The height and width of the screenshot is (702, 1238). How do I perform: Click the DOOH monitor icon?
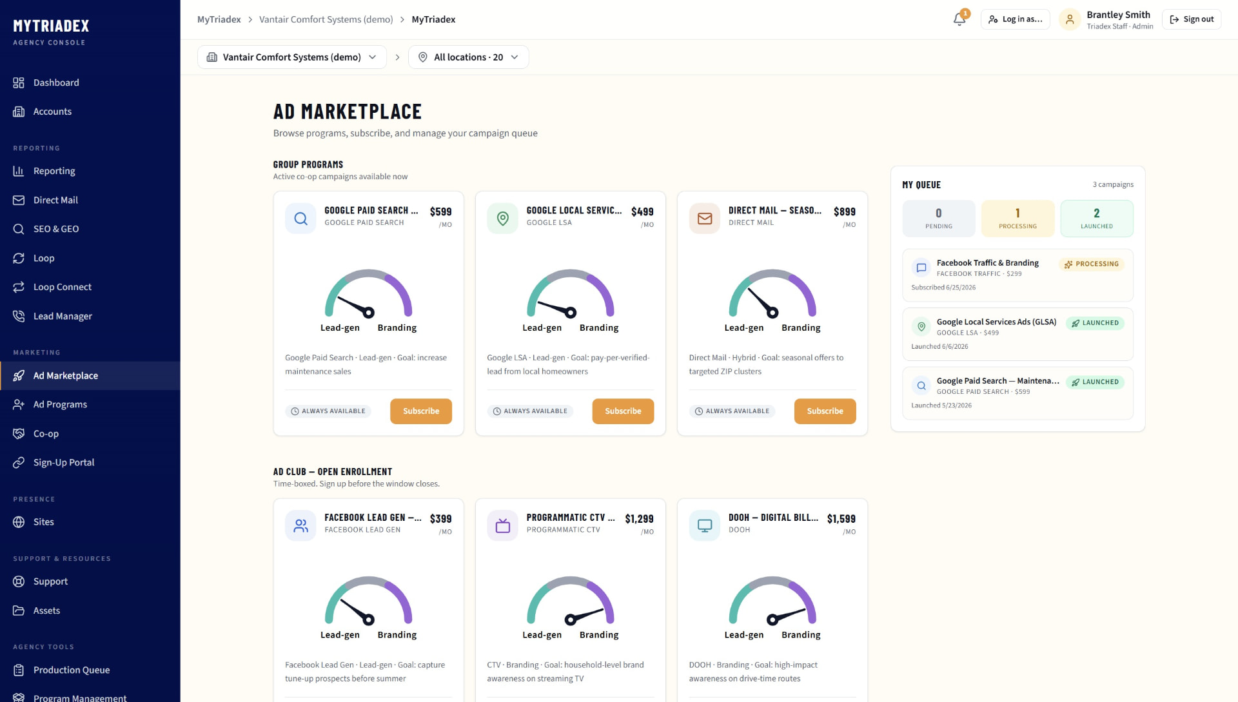[x=705, y=526]
